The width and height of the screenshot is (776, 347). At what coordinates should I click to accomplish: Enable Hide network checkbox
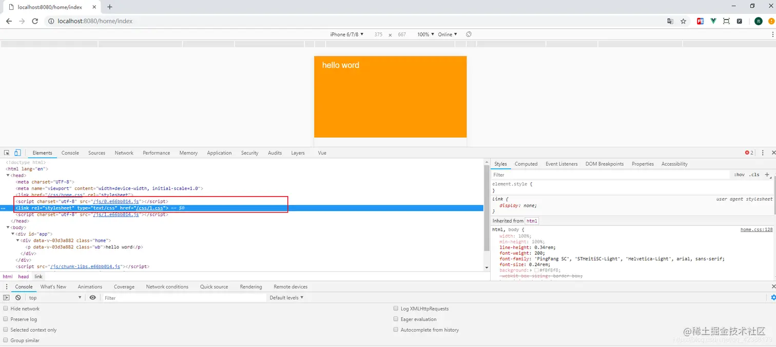[x=6, y=309]
